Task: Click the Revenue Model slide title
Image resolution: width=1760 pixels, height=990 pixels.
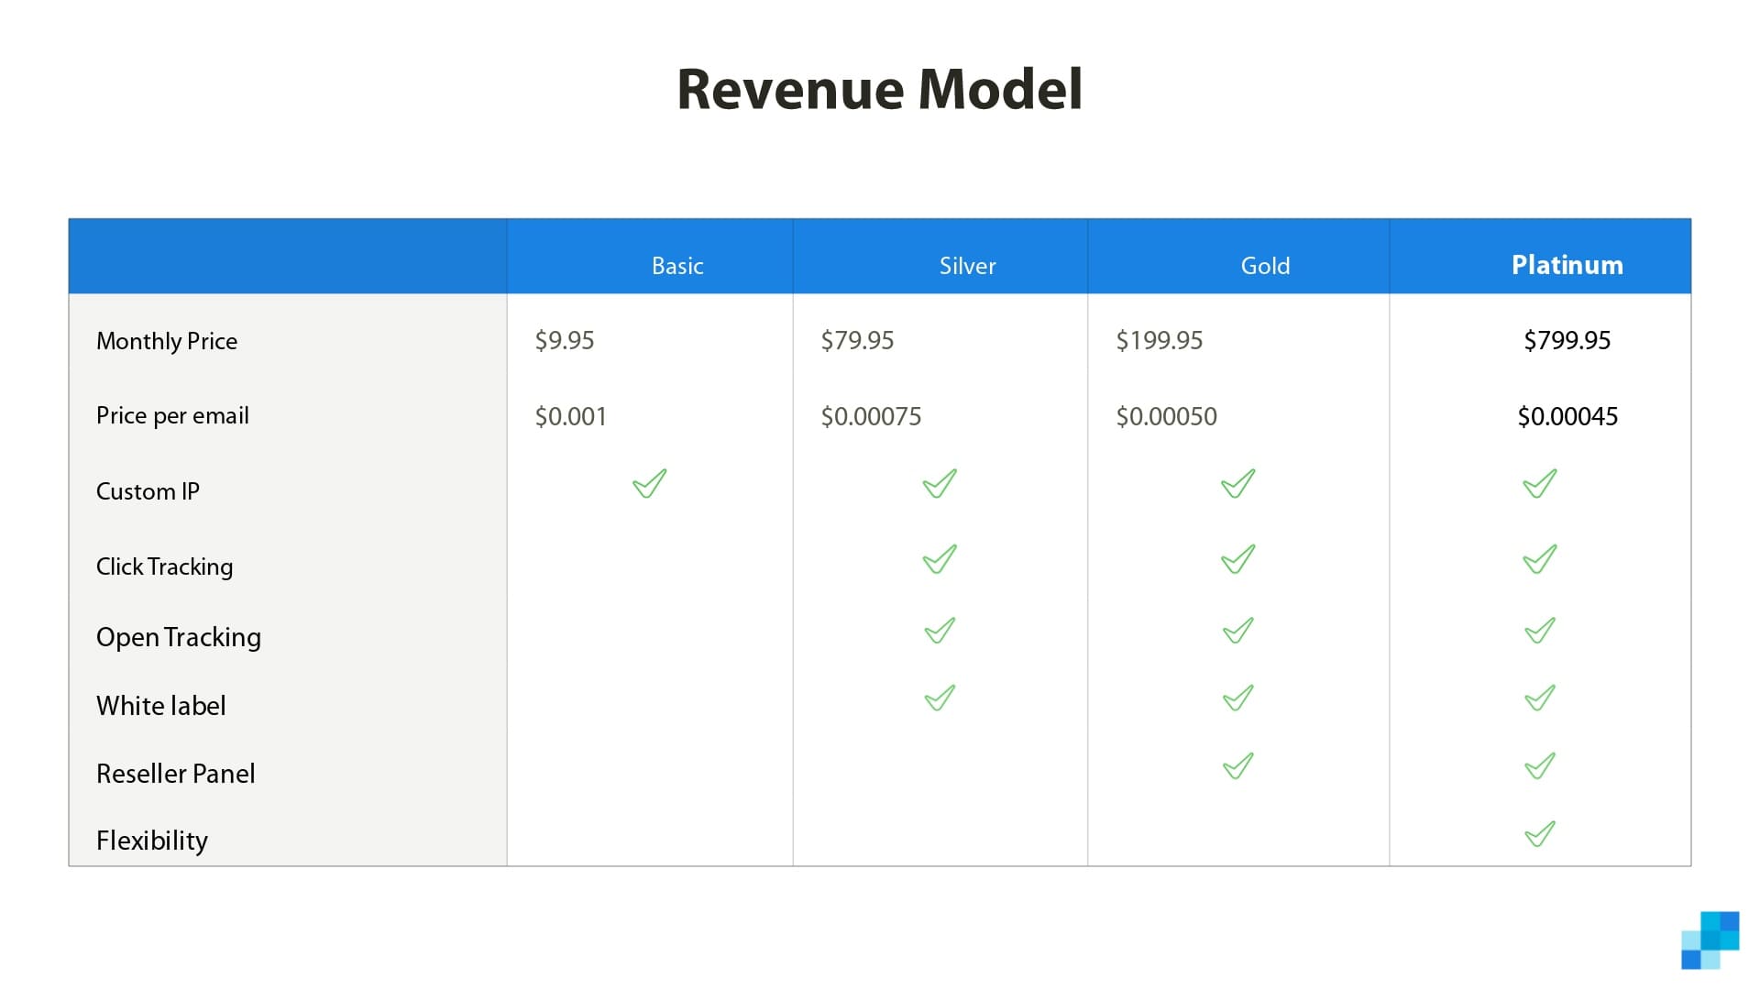Action: [x=879, y=90]
